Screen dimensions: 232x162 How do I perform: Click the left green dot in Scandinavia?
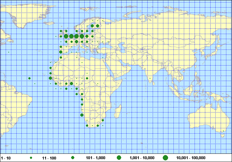tap(92, 26)
